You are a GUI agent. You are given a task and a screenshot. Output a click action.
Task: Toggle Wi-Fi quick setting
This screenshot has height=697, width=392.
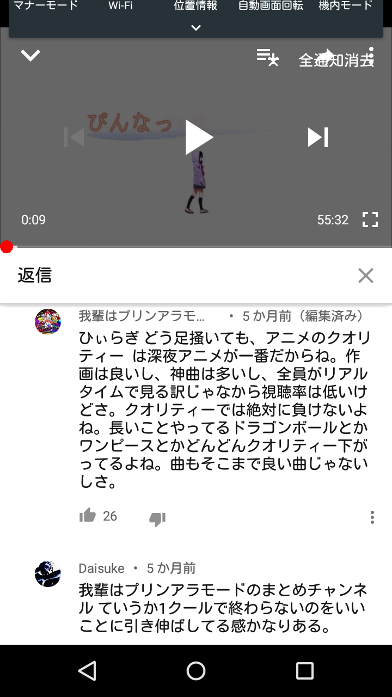pos(120,6)
